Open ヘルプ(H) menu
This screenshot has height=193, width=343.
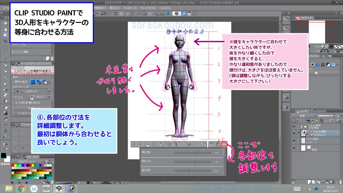[165, 8]
